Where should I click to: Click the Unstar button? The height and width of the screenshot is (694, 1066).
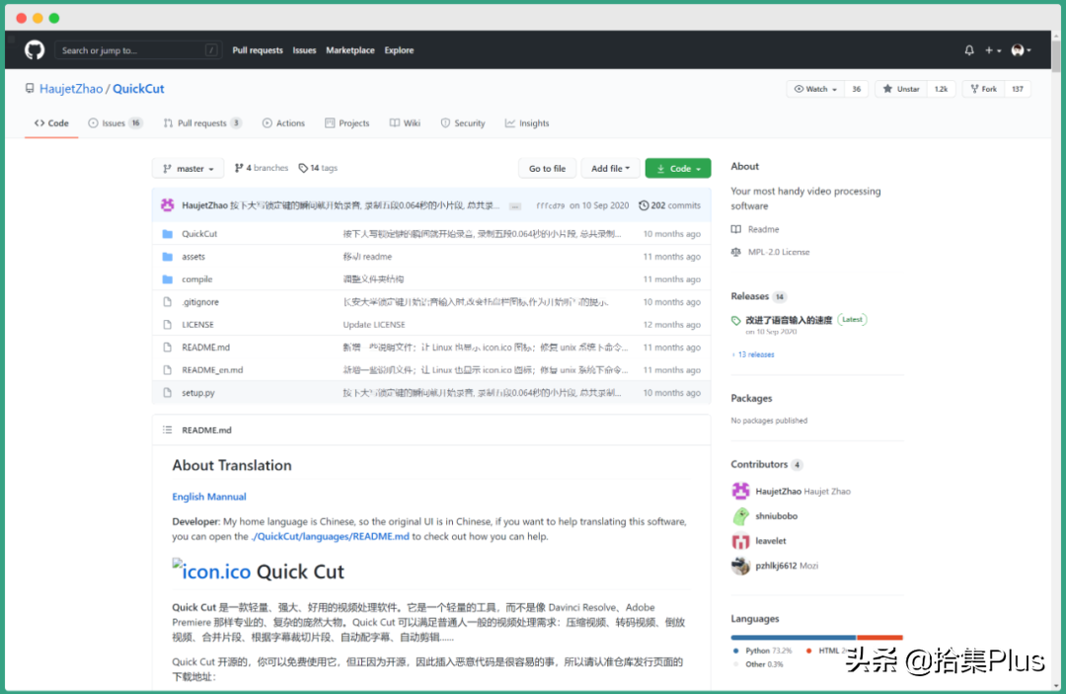click(x=901, y=89)
